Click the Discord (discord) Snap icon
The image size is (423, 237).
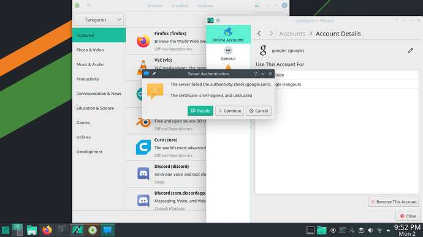click(x=143, y=174)
